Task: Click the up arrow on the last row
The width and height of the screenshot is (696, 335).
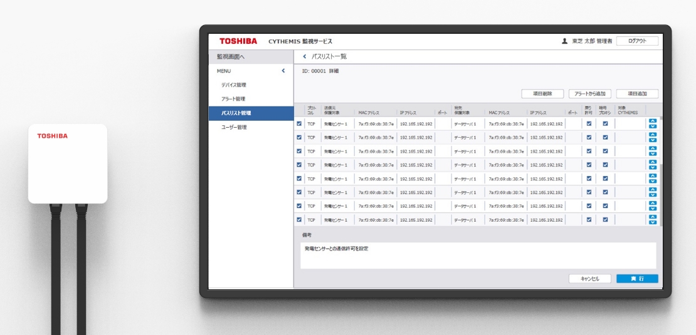Action: (x=652, y=217)
